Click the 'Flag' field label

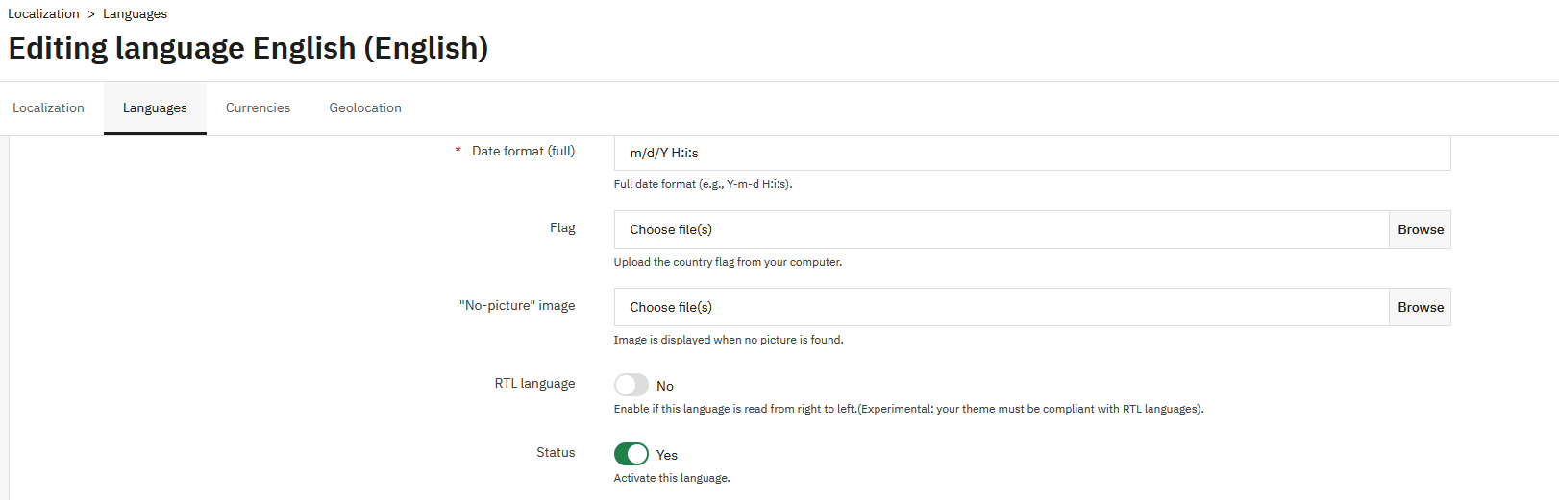point(562,227)
